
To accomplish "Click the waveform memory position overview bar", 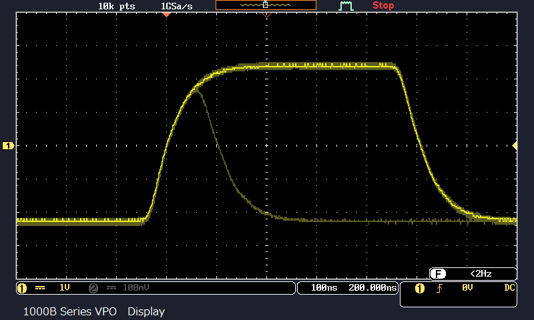I will click(x=266, y=5).
